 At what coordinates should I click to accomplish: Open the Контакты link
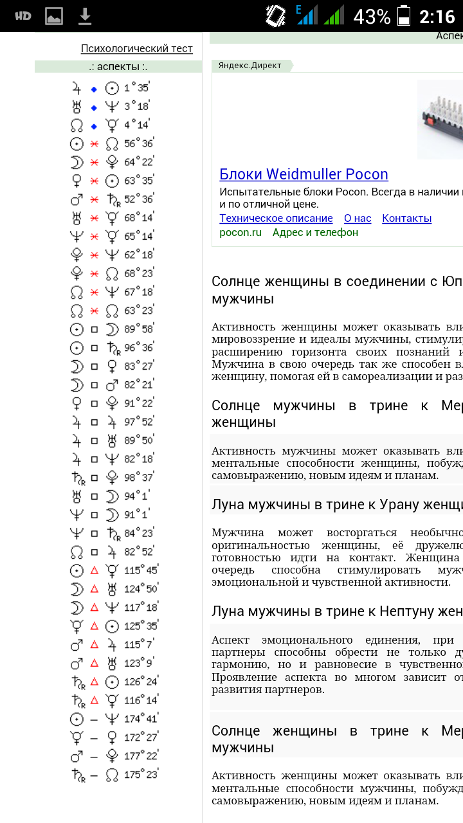tap(407, 219)
